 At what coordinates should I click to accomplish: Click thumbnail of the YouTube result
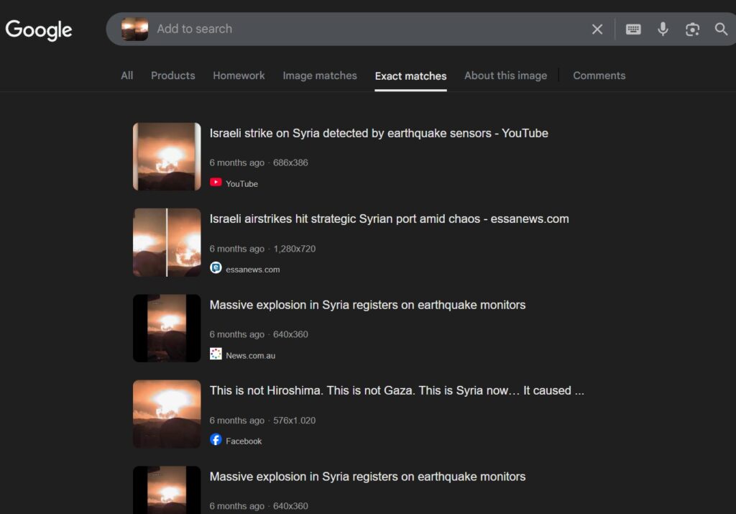pyautogui.click(x=167, y=157)
